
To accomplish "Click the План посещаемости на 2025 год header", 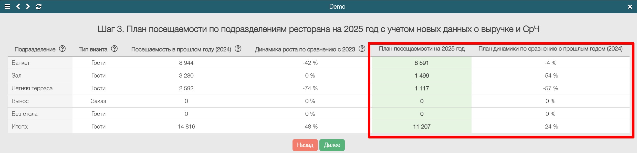I will (422, 49).
